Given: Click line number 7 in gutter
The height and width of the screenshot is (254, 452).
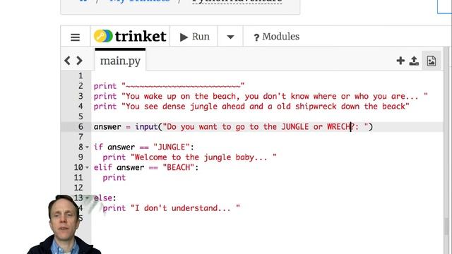Looking at the screenshot, I should pos(81,137).
